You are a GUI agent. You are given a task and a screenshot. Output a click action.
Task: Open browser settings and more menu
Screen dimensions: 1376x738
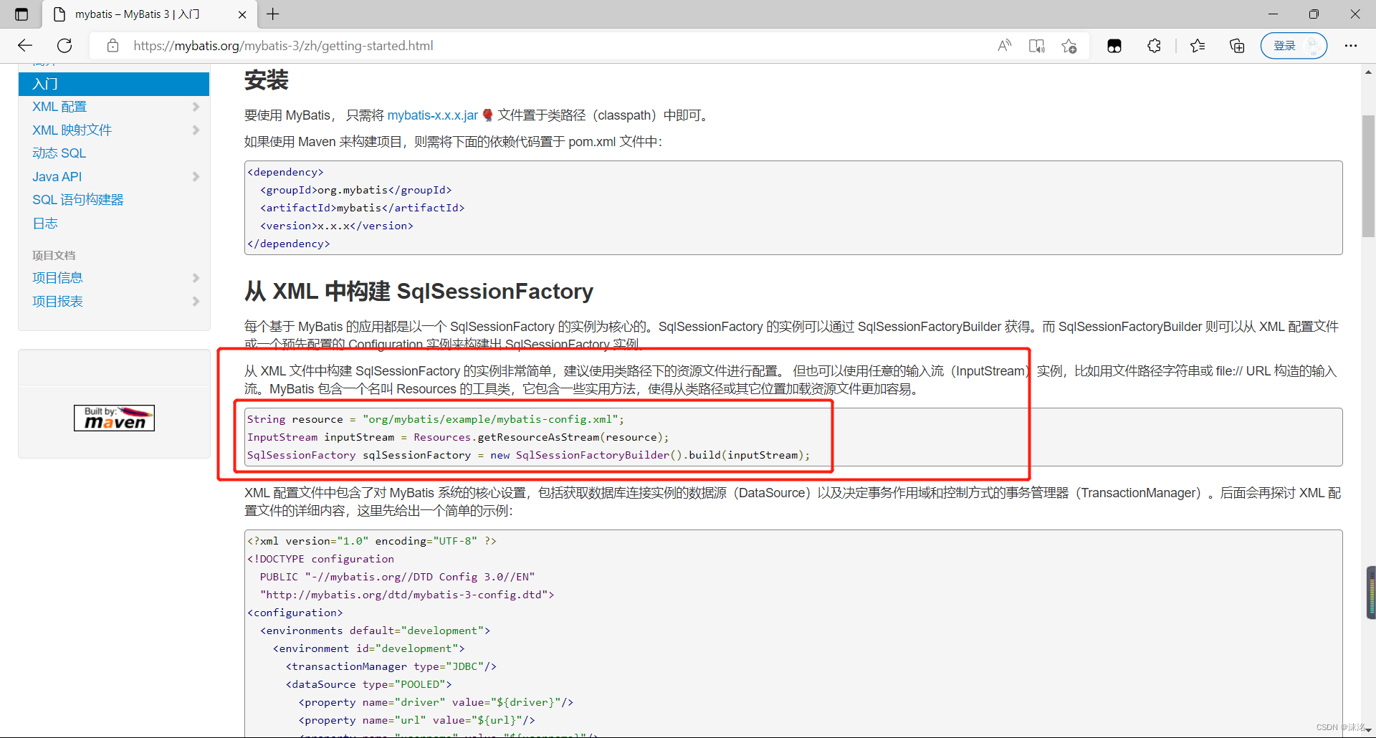[1351, 46]
